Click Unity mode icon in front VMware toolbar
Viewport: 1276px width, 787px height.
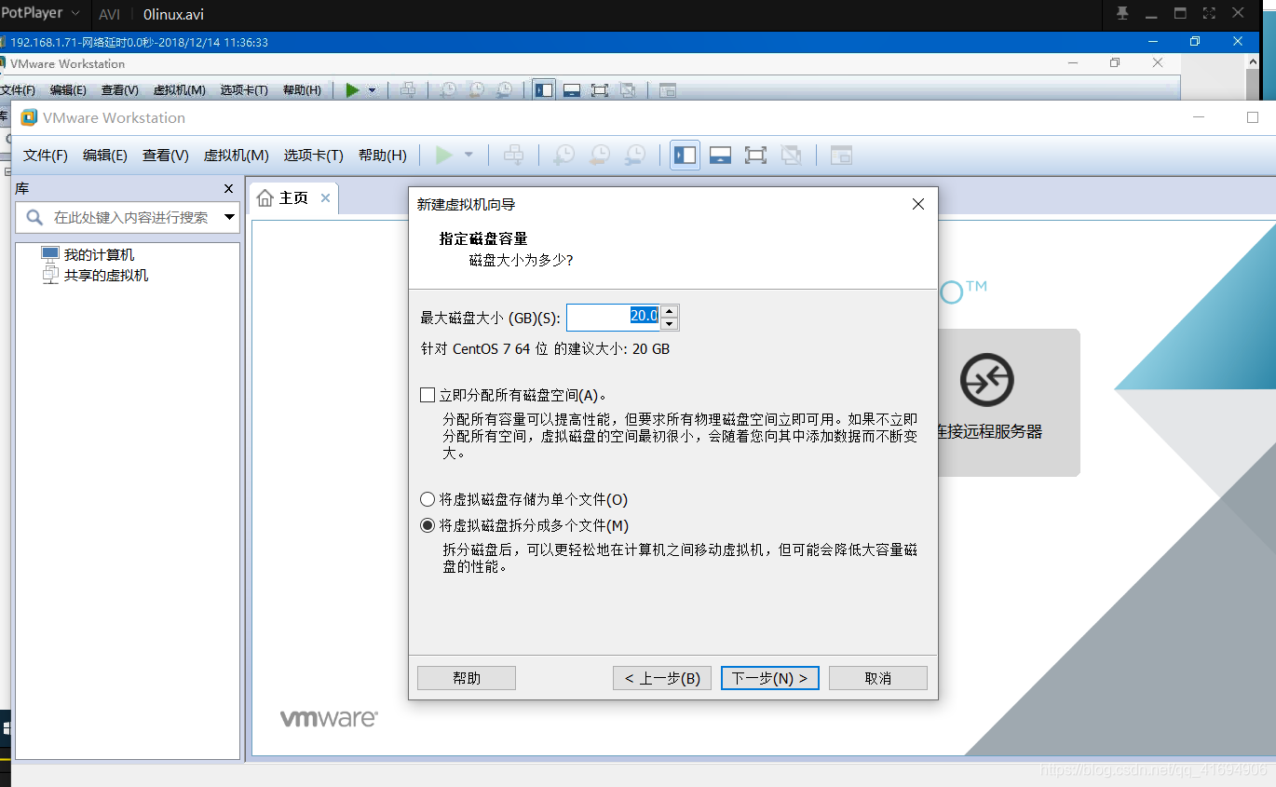pyautogui.click(x=791, y=155)
